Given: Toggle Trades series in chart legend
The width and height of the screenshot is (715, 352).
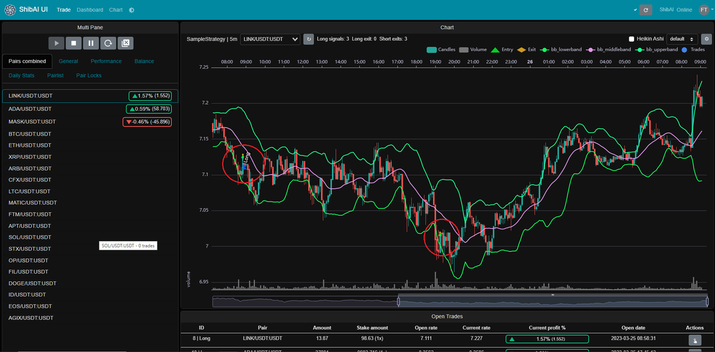Looking at the screenshot, I should (692, 50).
